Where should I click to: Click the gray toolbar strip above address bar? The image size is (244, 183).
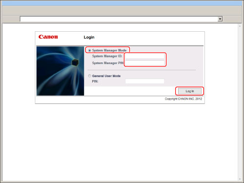122,11
